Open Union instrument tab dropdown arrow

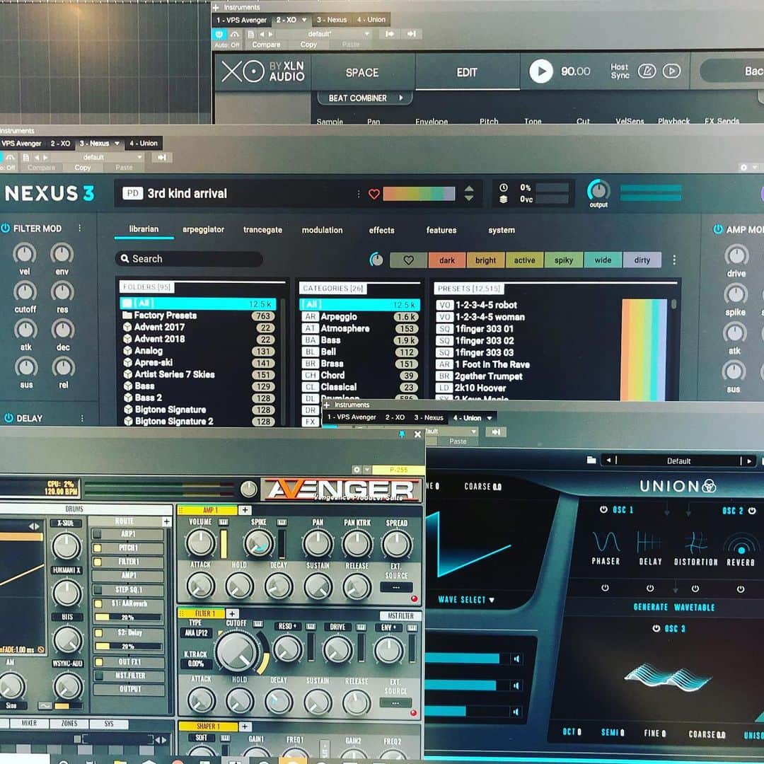490,418
